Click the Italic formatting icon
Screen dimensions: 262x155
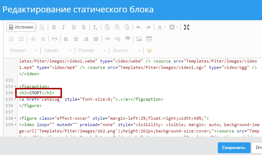[64, 27]
